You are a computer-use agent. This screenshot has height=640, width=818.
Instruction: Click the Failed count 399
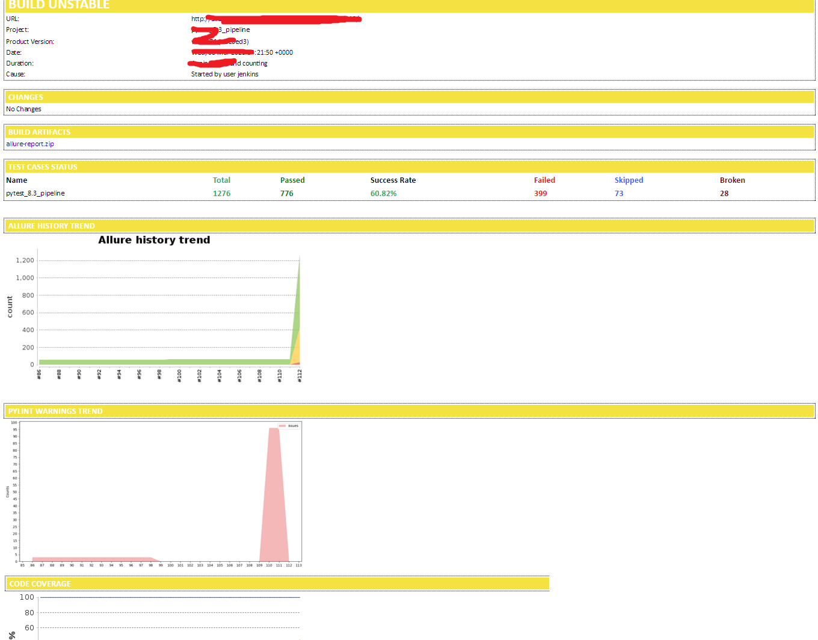coord(540,194)
